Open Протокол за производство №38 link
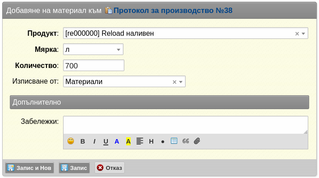Screen dimensions: 319x178 (173, 10)
